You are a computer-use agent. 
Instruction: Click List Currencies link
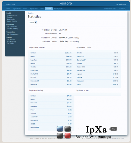pyautogui.click(x=12, y=27)
